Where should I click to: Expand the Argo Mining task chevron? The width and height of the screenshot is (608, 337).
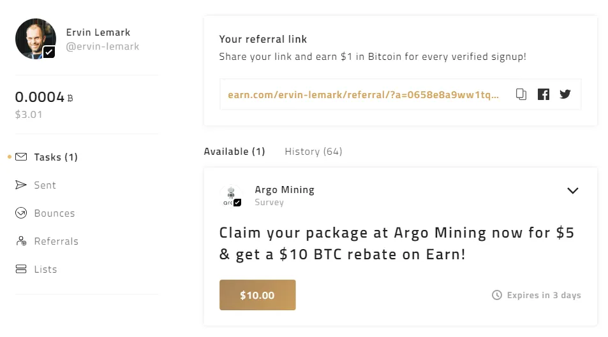click(x=573, y=190)
